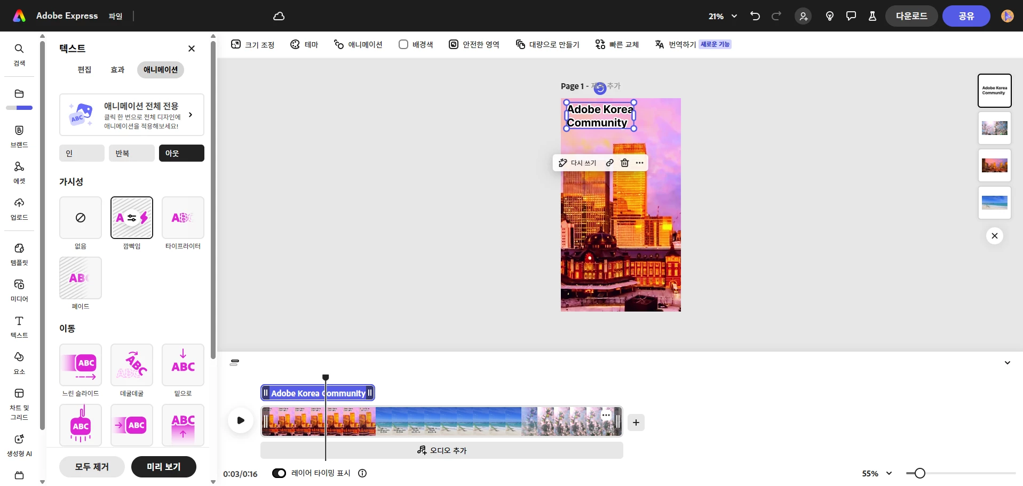Delete text with trash icon
This screenshot has width=1023, height=486.
[x=625, y=163]
